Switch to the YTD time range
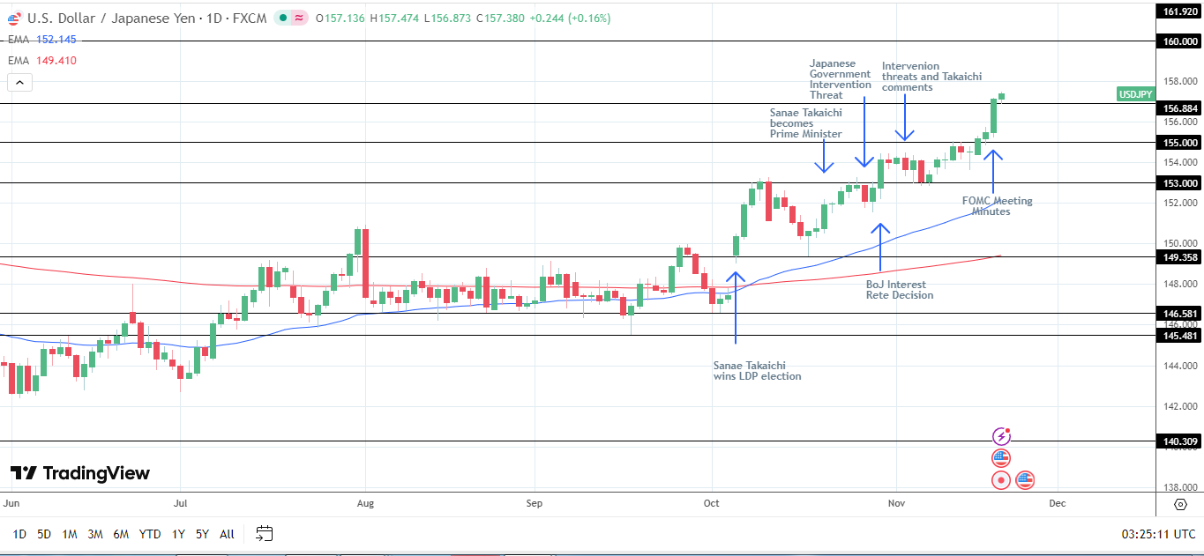The image size is (1204, 556). pos(150,534)
